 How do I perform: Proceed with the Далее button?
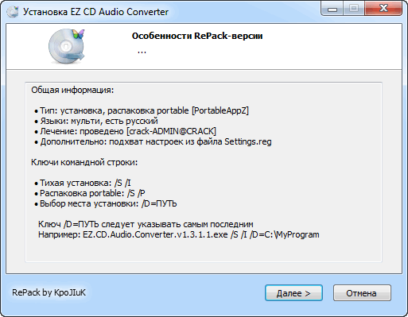(293, 293)
